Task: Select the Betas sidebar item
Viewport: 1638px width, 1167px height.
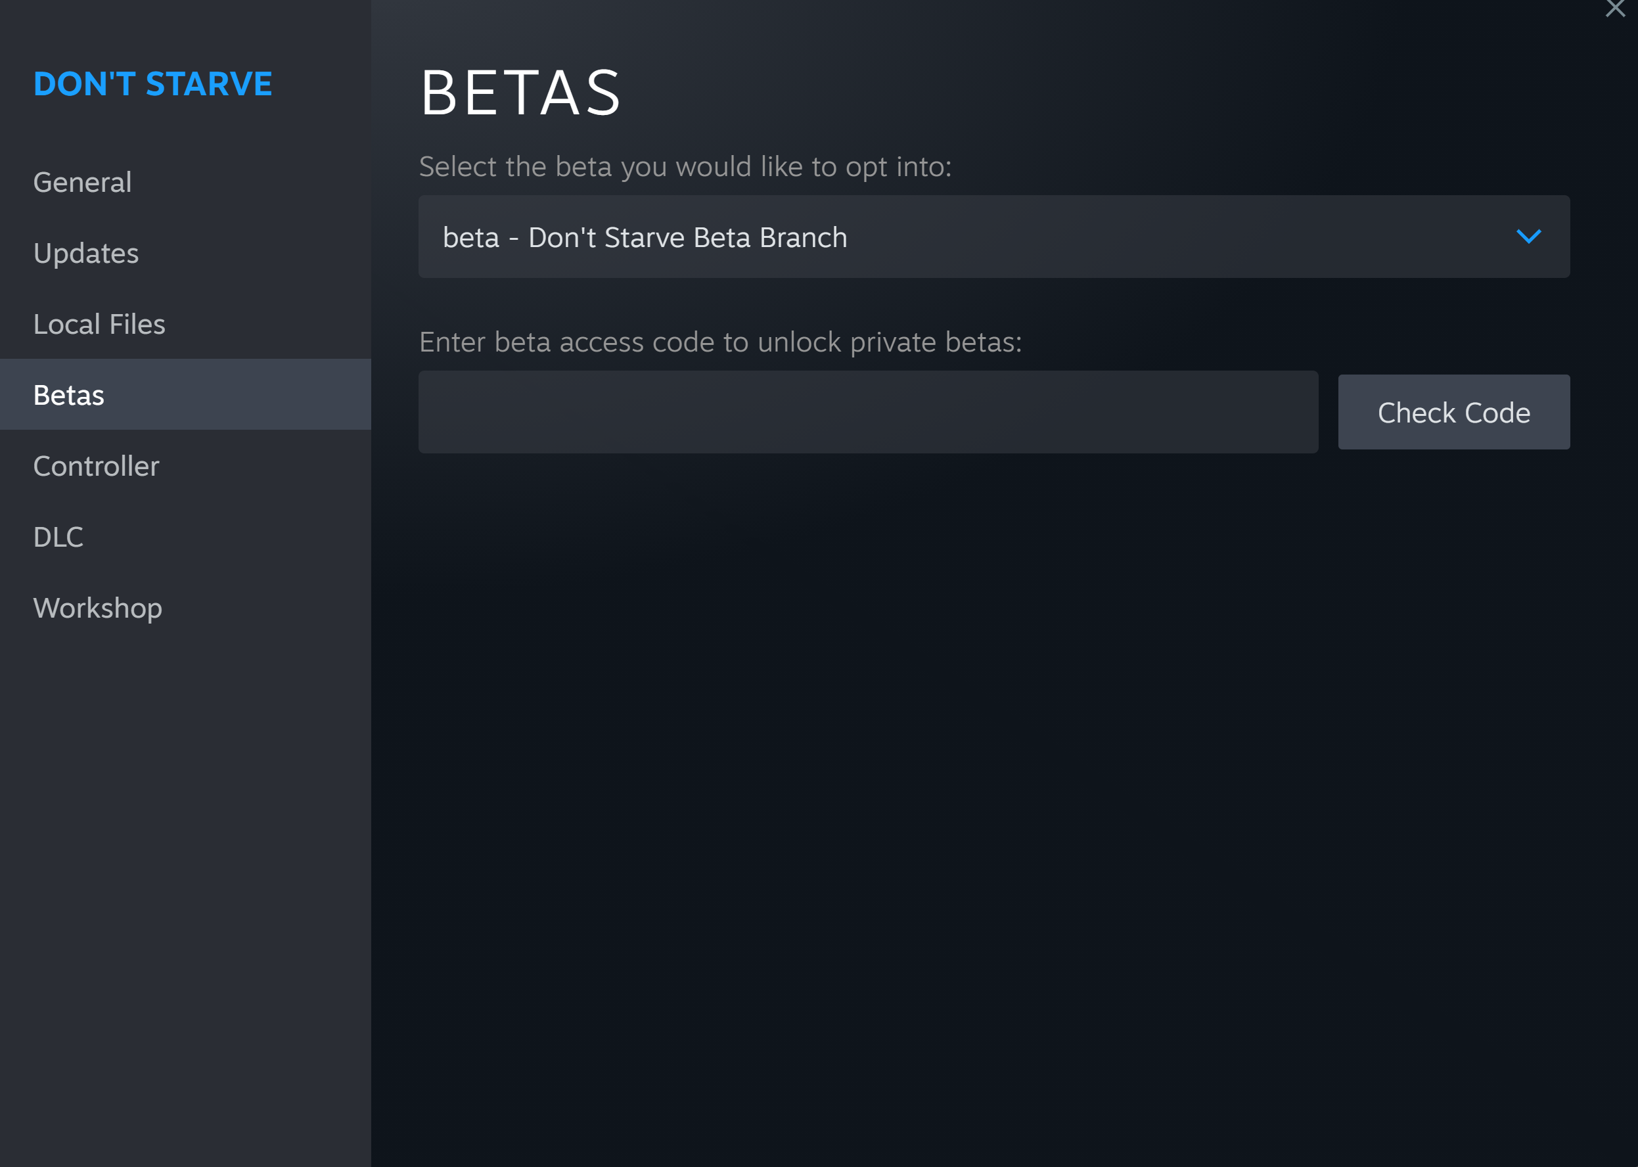Action: (x=69, y=395)
